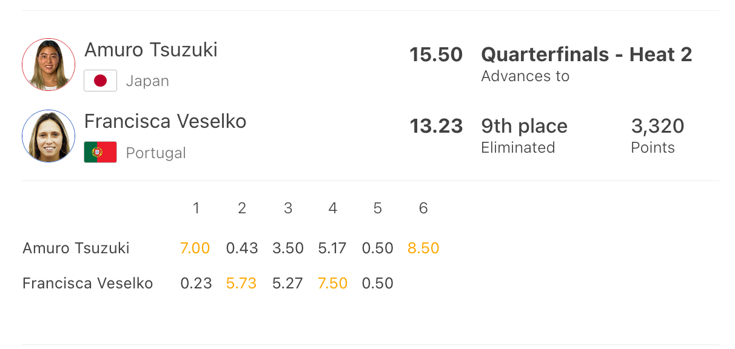Select Veselko's highlighted 5.73 wave score
735x349 pixels.
tap(241, 283)
